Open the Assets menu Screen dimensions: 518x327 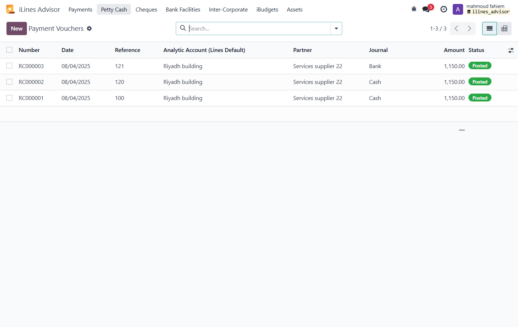295,9
